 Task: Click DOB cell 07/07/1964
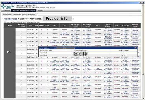(31, 37)
